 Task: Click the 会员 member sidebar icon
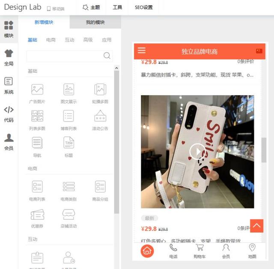(x=9, y=142)
